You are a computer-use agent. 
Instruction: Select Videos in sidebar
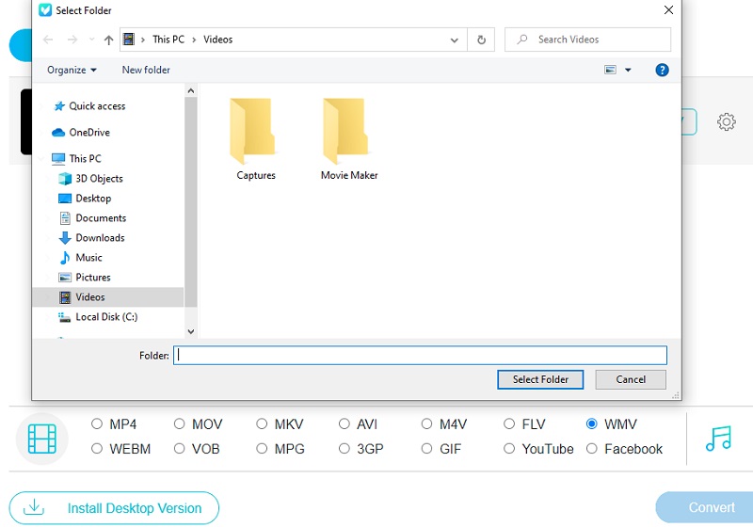coord(108,297)
